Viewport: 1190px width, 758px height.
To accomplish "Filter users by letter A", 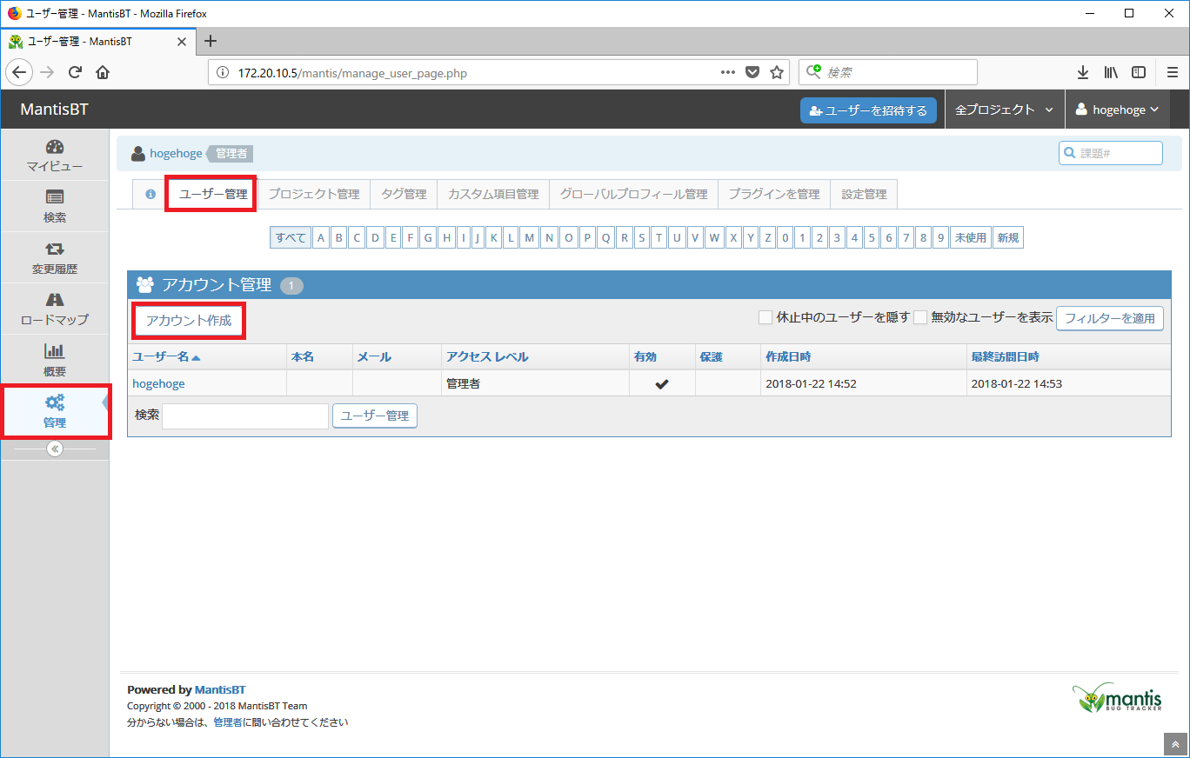I will tap(321, 237).
